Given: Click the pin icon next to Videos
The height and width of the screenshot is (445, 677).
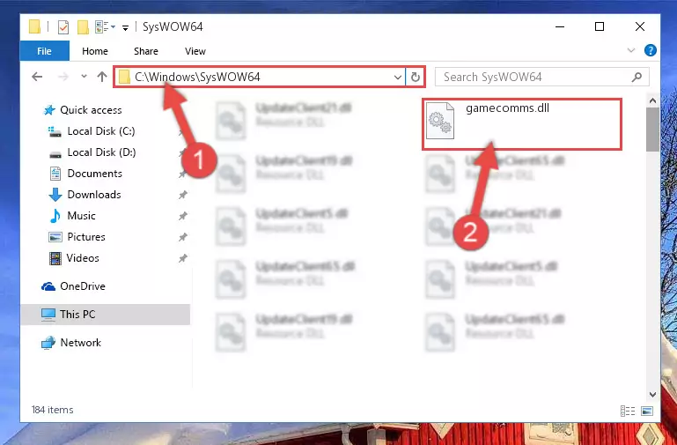Looking at the screenshot, I should [x=183, y=258].
